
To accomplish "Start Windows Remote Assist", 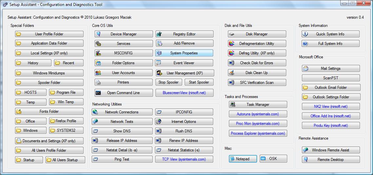I will coord(330,150).
